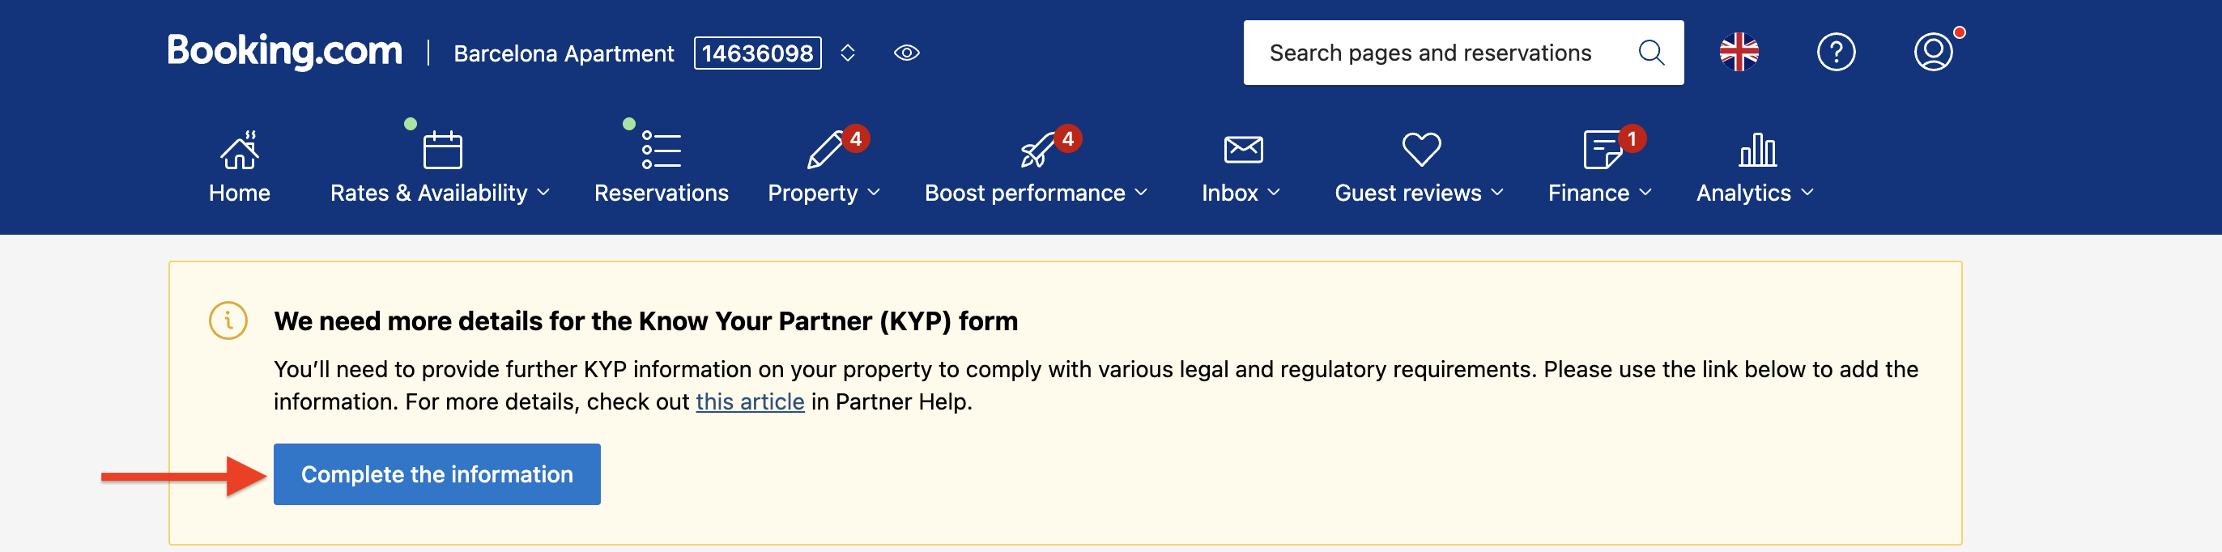Open the help question mark icon
Viewport: 2222px width, 552px height.
(1836, 53)
